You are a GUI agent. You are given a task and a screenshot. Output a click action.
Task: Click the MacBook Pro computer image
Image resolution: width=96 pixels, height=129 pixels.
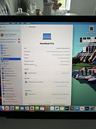pyautogui.click(x=47, y=36)
